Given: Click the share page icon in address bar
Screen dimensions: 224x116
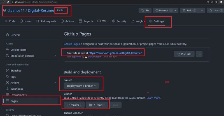Looking at the screenshot, I should click(212, 2).
